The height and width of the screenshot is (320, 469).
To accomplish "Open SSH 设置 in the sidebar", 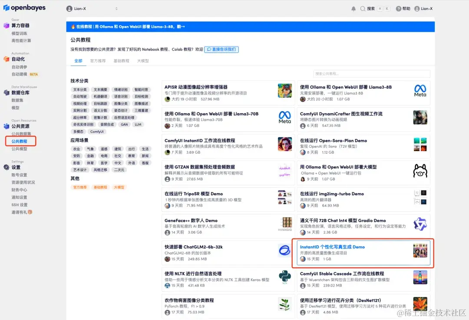I will pyautogui.click(x=20, y=205).
